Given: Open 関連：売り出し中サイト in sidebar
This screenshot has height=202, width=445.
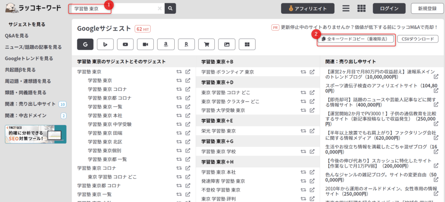Looking at the screenshot, I should [30, 104].
